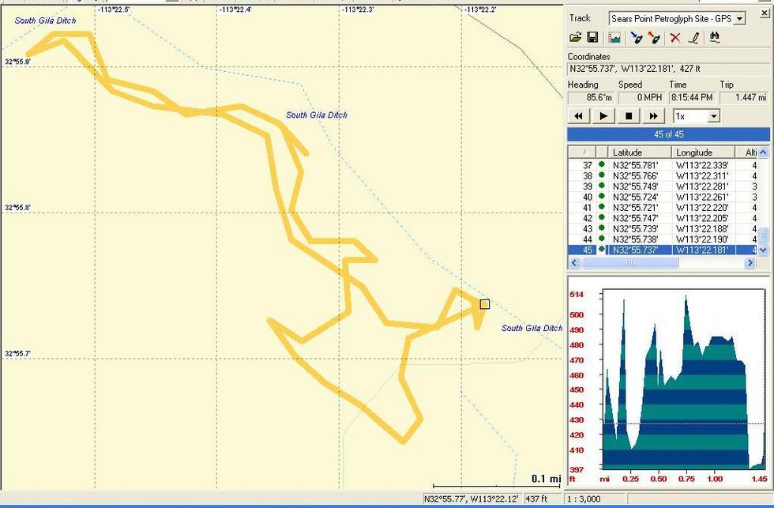This screenshot has width=774, height=508.
Task: Select trackpoint row 40
Action: (663, 197)
